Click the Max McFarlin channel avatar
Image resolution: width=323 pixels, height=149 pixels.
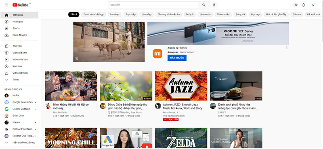coord(48,106)
